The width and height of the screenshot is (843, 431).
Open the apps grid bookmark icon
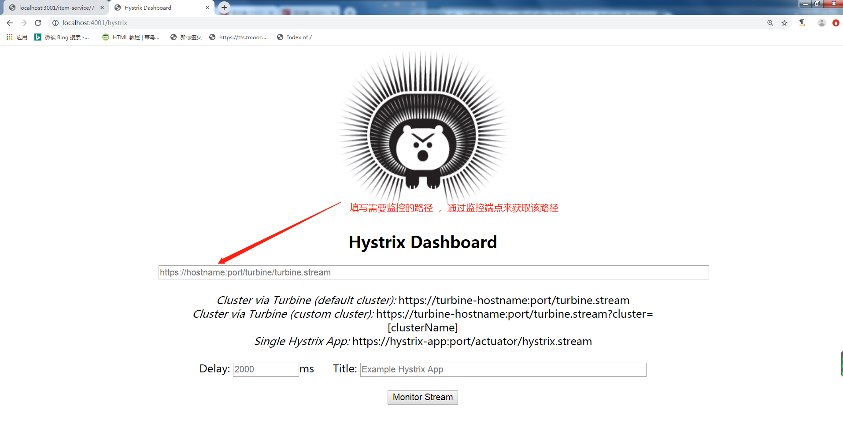(x=9, y=37)
